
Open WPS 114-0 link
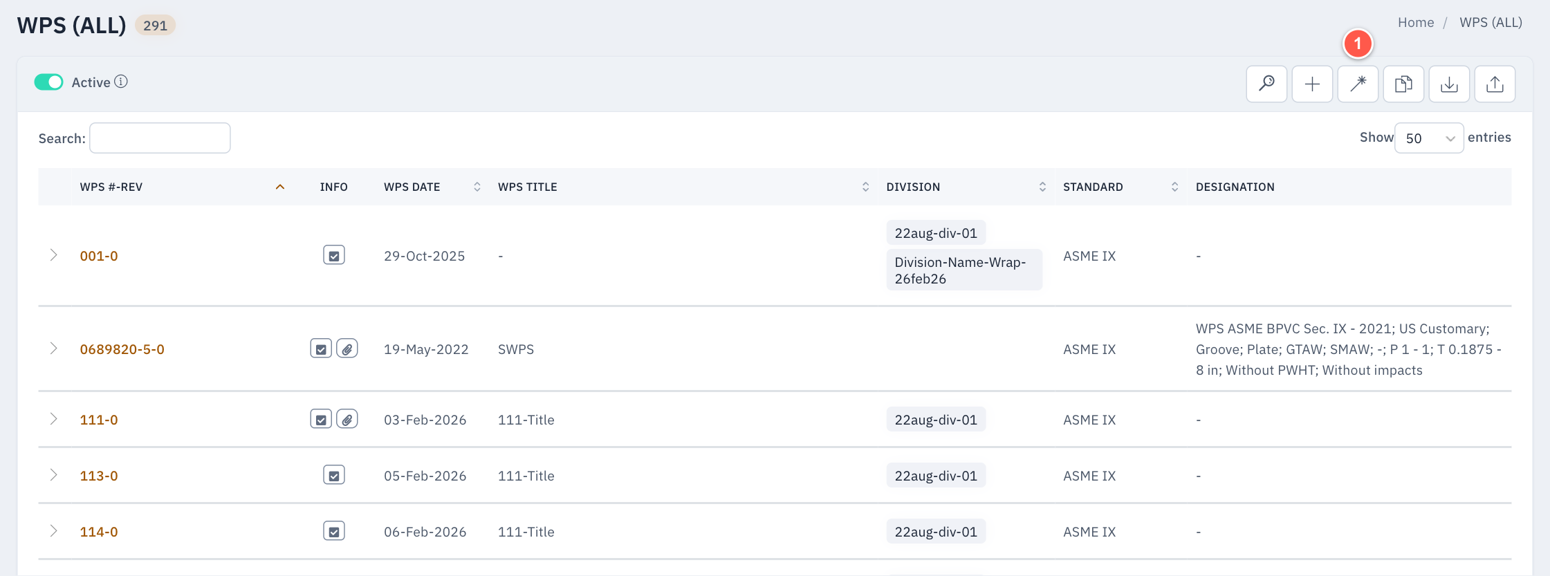click(x=99, y=532)
